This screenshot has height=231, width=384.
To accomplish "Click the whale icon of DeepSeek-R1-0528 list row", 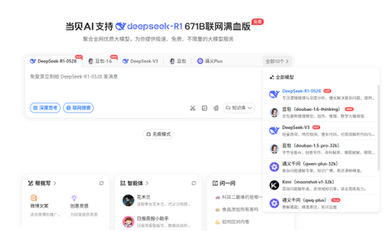I will [x=274, y=94].
